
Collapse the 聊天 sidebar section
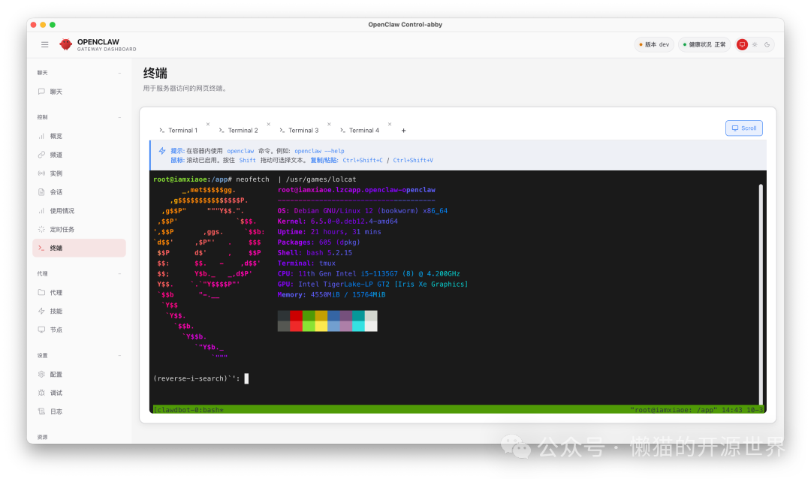120,73
